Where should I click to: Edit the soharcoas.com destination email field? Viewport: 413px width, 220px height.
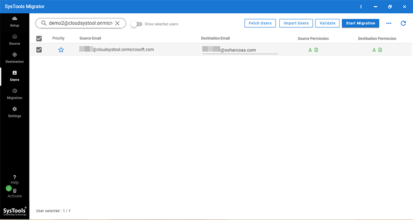pos(240,50)
